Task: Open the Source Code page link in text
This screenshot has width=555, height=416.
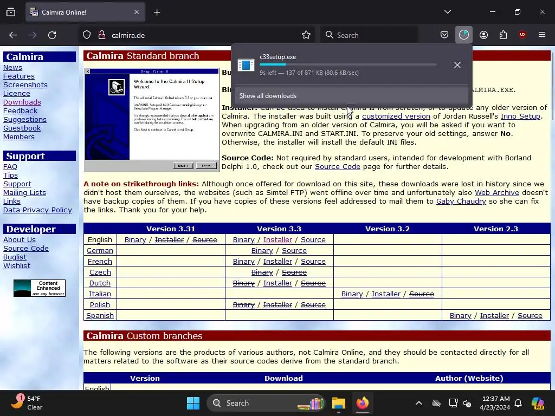Action: (x=337, y=167)
